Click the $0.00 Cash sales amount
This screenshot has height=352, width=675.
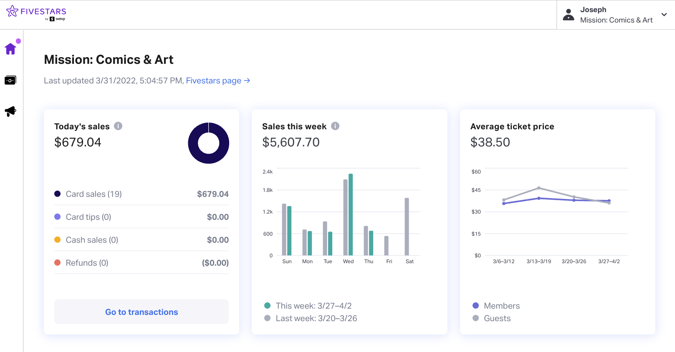point(218,240)
